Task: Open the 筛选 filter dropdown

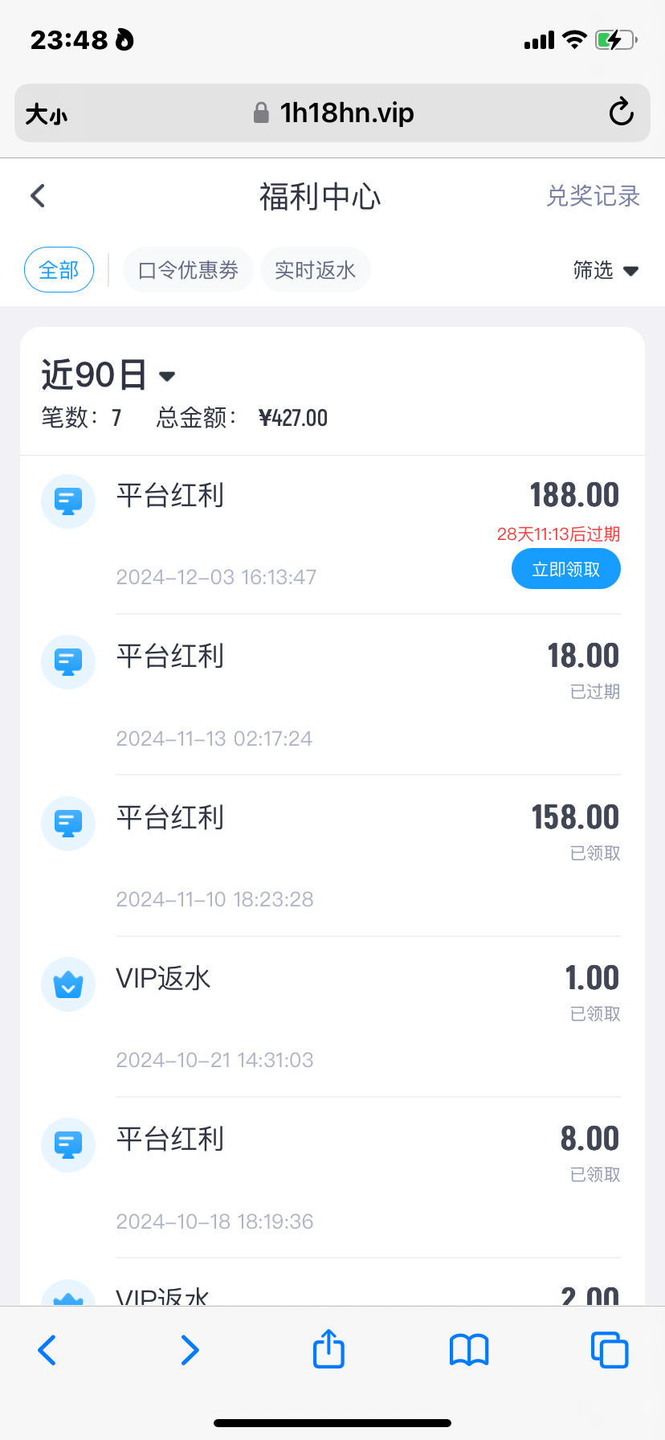Action: click(606, 270)
